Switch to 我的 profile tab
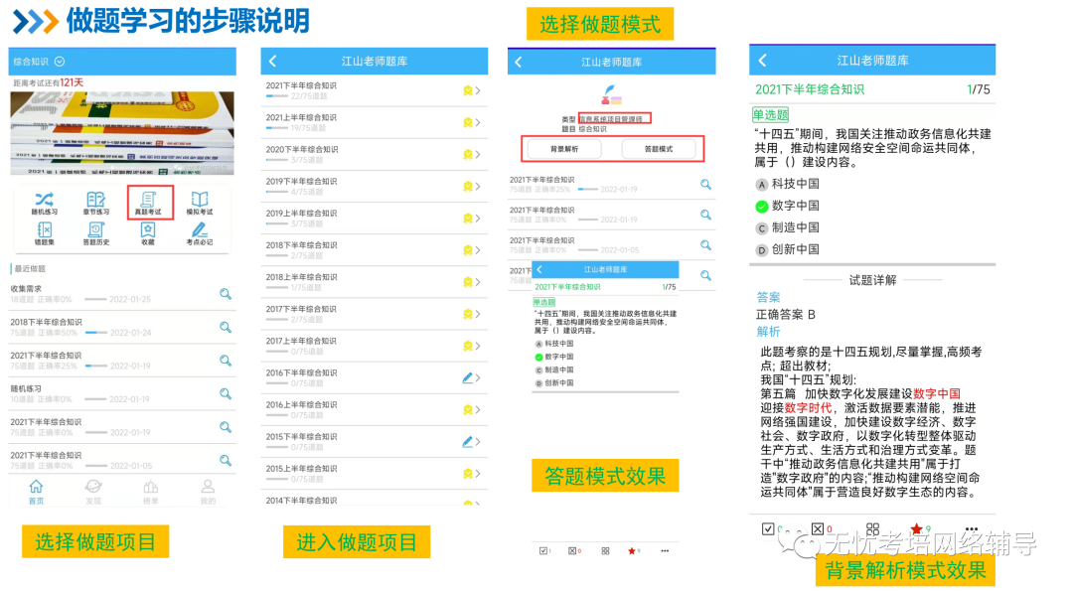This screenshot has width=1073, height=591. 208,492
